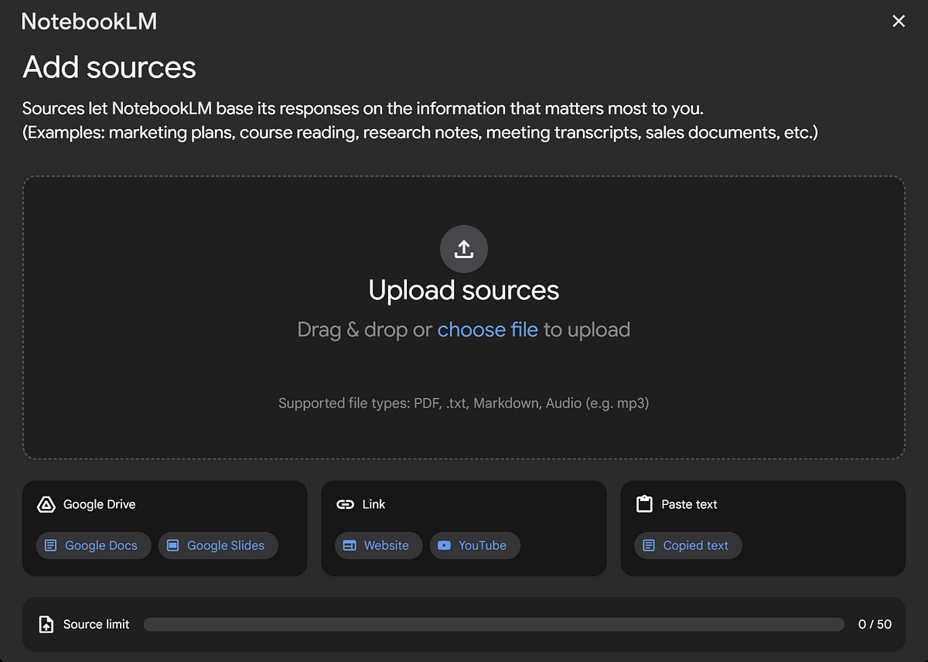
Task: Click the 'Examples: marketing plans' description line
Action: (x=420, y=132)
